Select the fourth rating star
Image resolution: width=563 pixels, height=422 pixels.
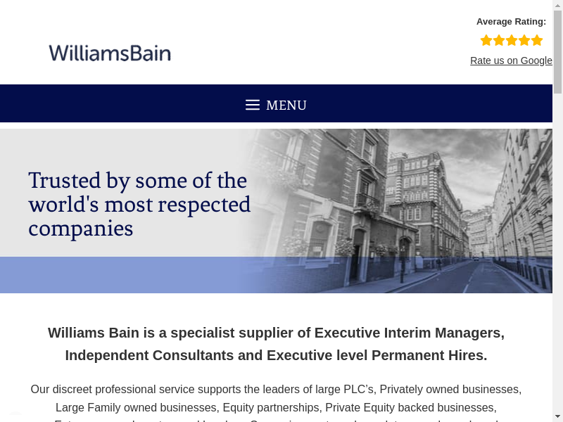pyautogui.click(x=524, y=40)
